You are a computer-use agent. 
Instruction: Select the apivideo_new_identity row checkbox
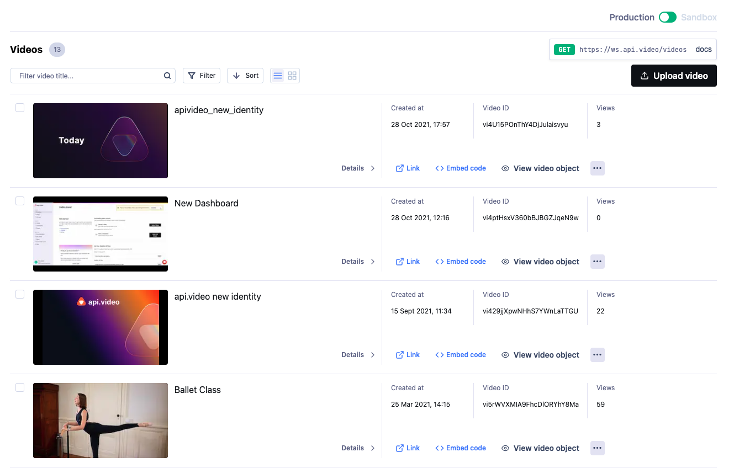20,108
